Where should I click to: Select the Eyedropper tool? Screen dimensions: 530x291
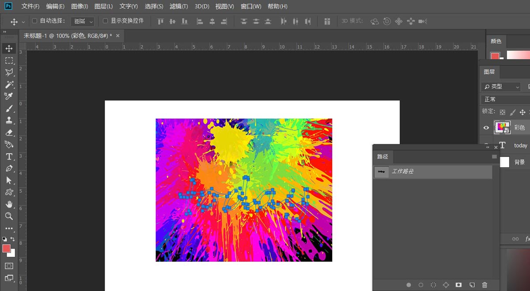pos(9,96)
